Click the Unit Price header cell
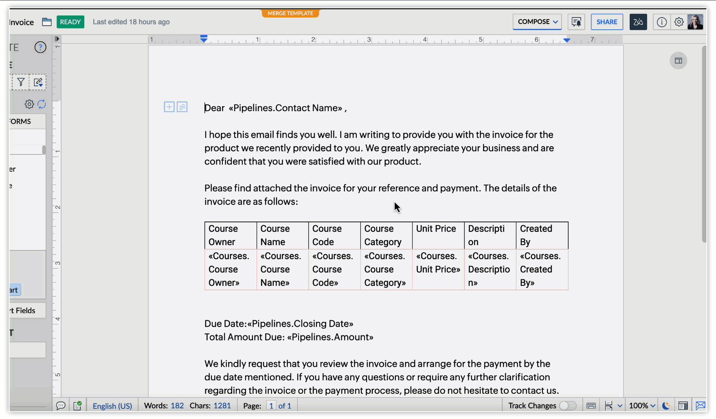Viewport: 716px width, 419px height. pos(438,235)
